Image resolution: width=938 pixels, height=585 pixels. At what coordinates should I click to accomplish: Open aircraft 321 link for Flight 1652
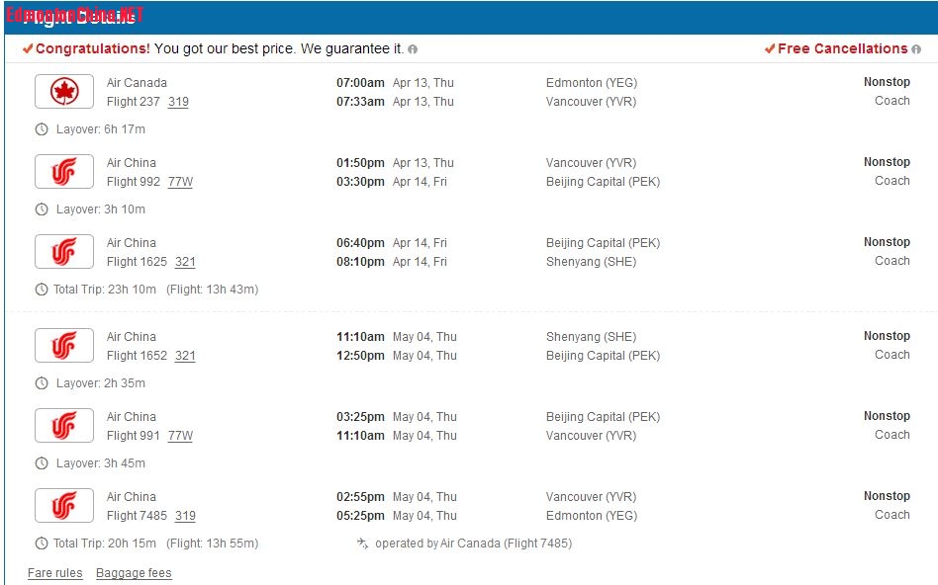[x=185, y=356]
